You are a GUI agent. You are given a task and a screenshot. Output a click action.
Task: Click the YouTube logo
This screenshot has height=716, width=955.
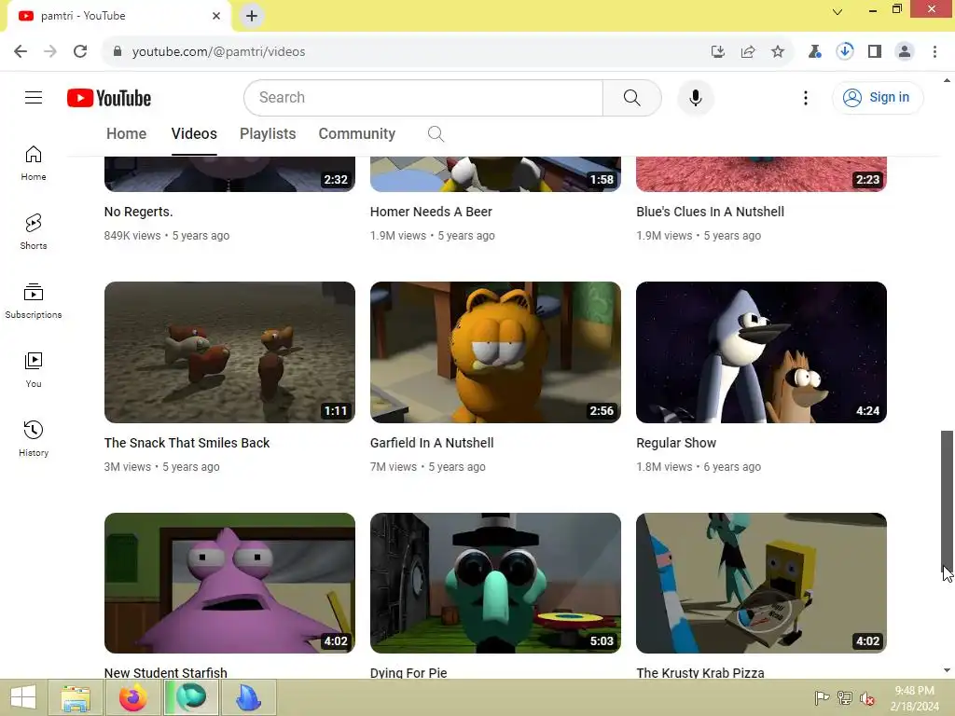[109, 98]
